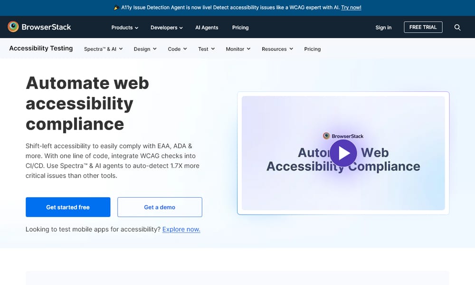Follow the Explore now link for mobile testing
Screen dimensions: 475x285
coord(181,229)
